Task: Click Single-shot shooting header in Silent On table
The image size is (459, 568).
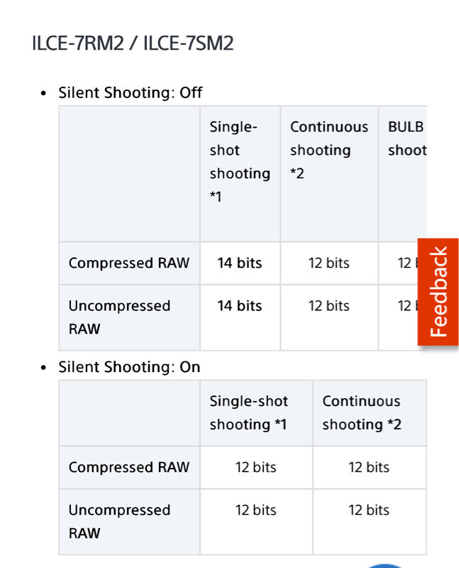Action: click(249, 413)
